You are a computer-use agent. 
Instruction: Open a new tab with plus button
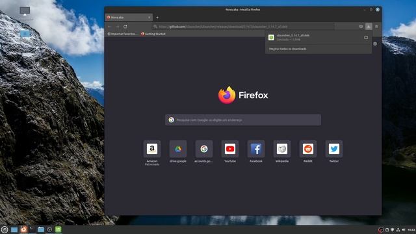157,18
